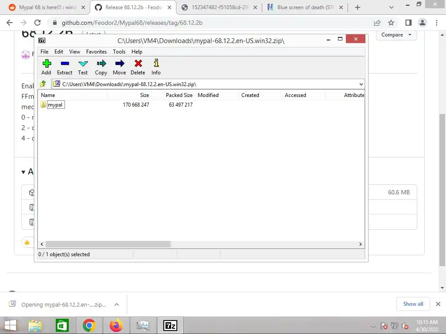Image resolution: width=446 pixels, height=334 pixels.
Task: Open a new Chrome tab
Action: point(358,7)
